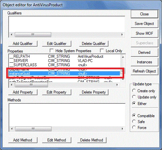Click Properties horizontal scrollbar left arrow
162x150 pixels.
tap(12, 85)
